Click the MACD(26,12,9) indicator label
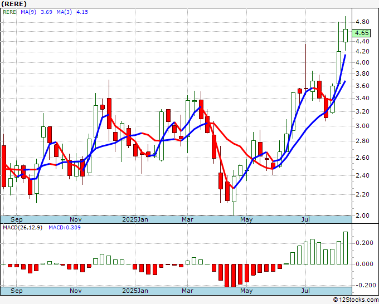Viewport: 379px width, 304px height. [x=23, y=228]
